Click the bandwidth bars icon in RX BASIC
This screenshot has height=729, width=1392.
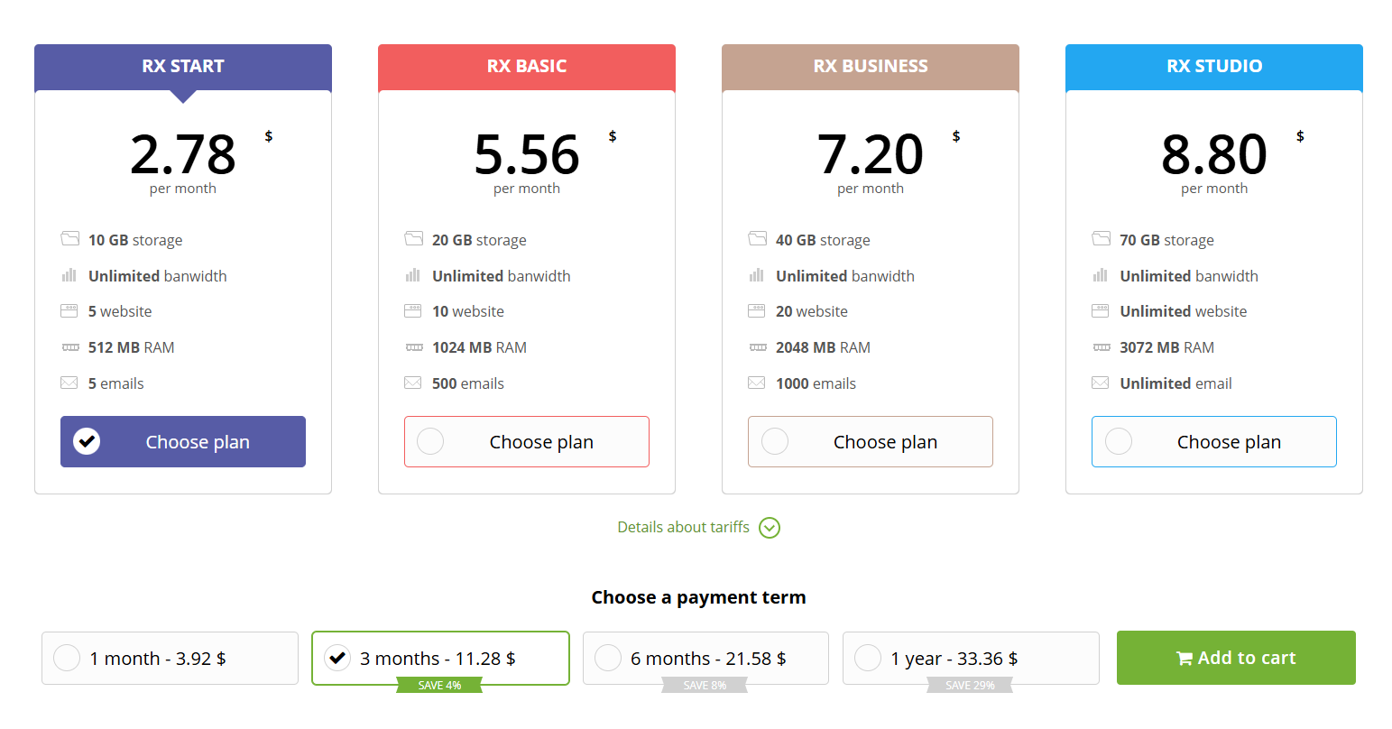coord(413,275)
